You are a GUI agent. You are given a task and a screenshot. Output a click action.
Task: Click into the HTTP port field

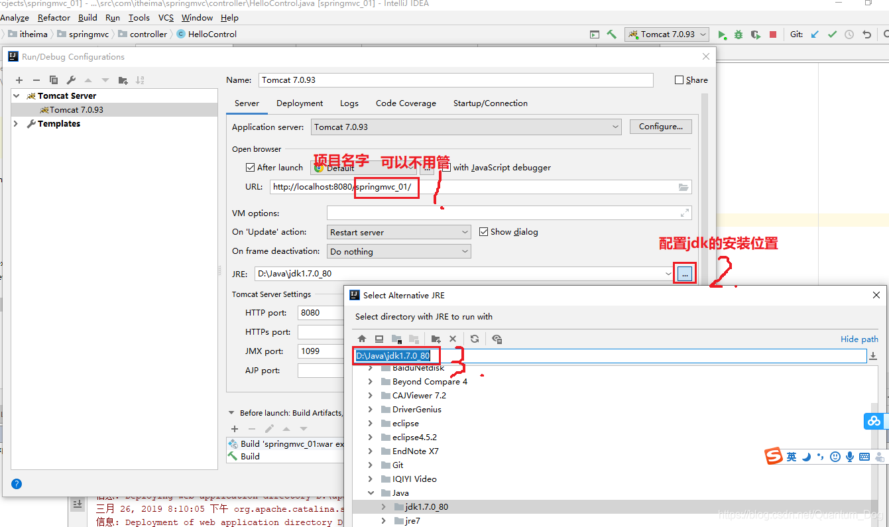(321, 313)
